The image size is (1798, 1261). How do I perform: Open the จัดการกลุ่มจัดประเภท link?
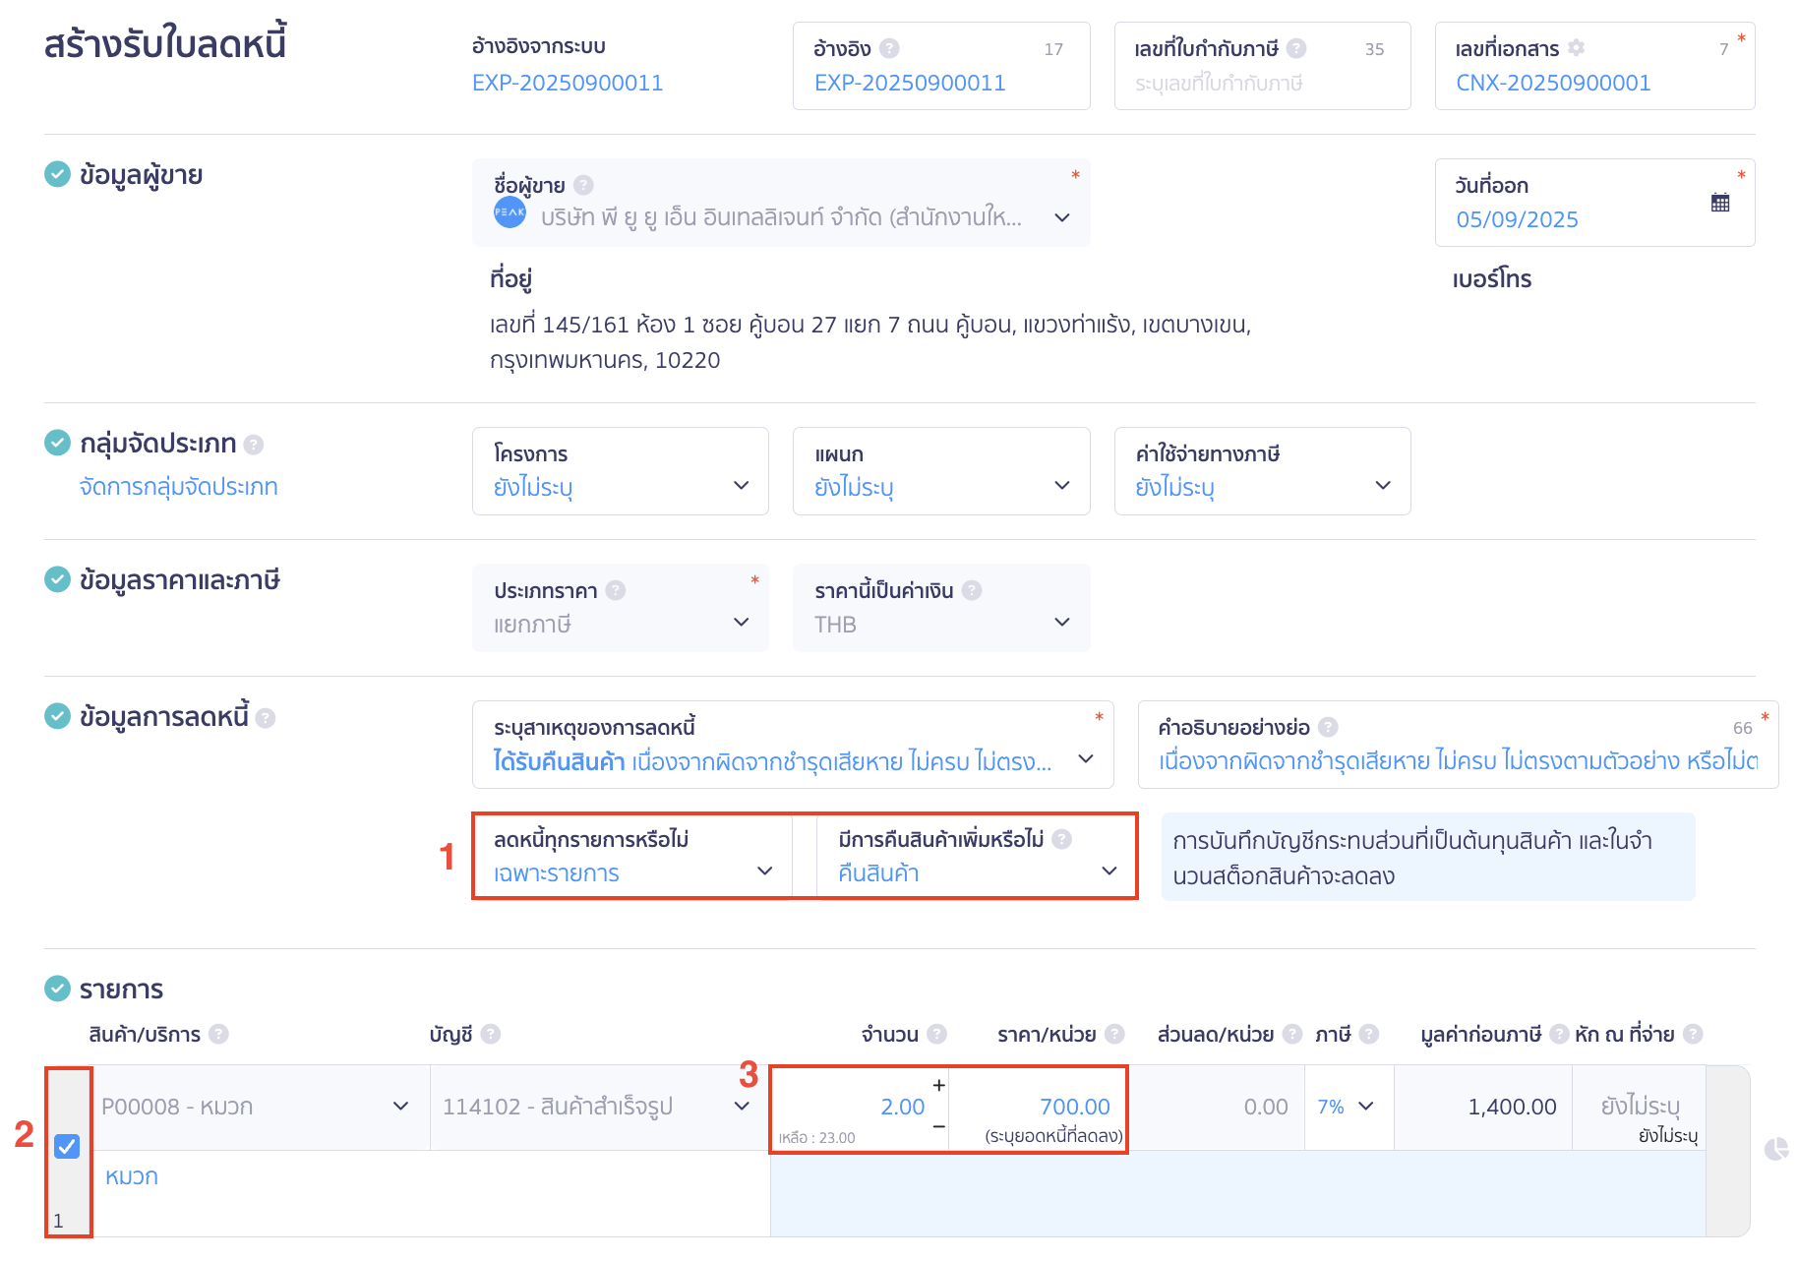(x=179, y=487)
